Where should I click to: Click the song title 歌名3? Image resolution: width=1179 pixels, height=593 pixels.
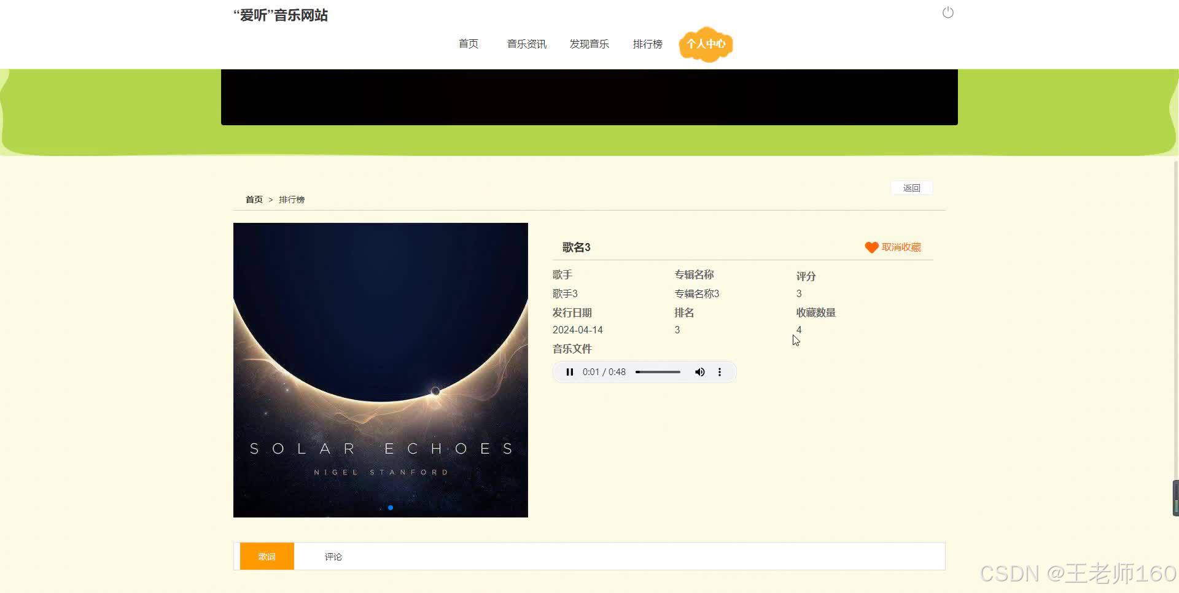576,247
